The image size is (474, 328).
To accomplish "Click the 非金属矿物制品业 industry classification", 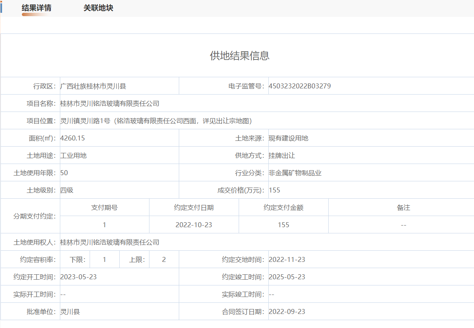I will tap(295, 173).
